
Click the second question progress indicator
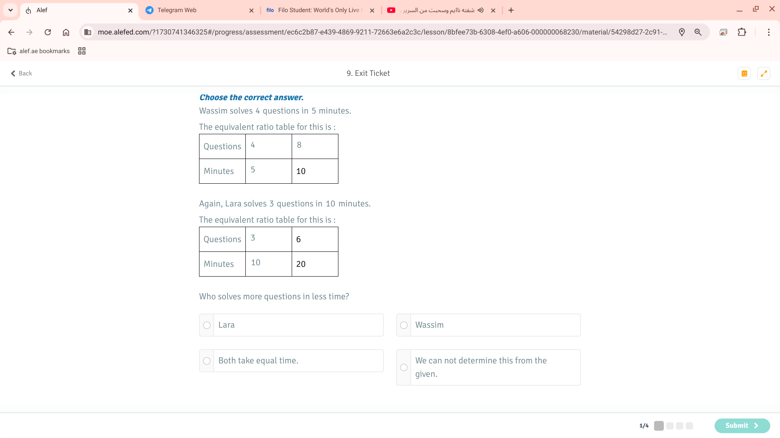670,426
